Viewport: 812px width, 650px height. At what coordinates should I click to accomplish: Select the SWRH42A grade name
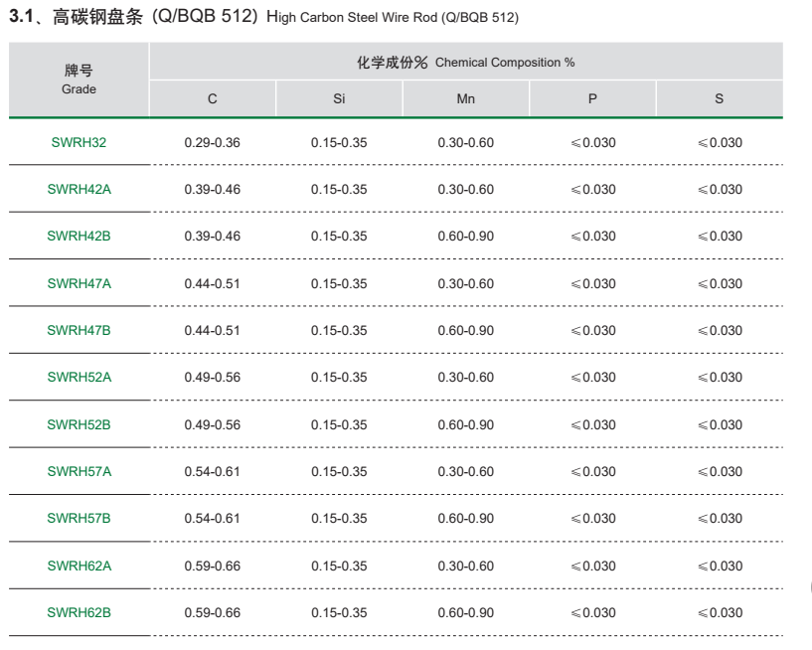79,189
